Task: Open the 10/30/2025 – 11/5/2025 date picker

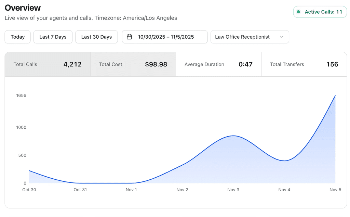Action: tap(165, 37)
